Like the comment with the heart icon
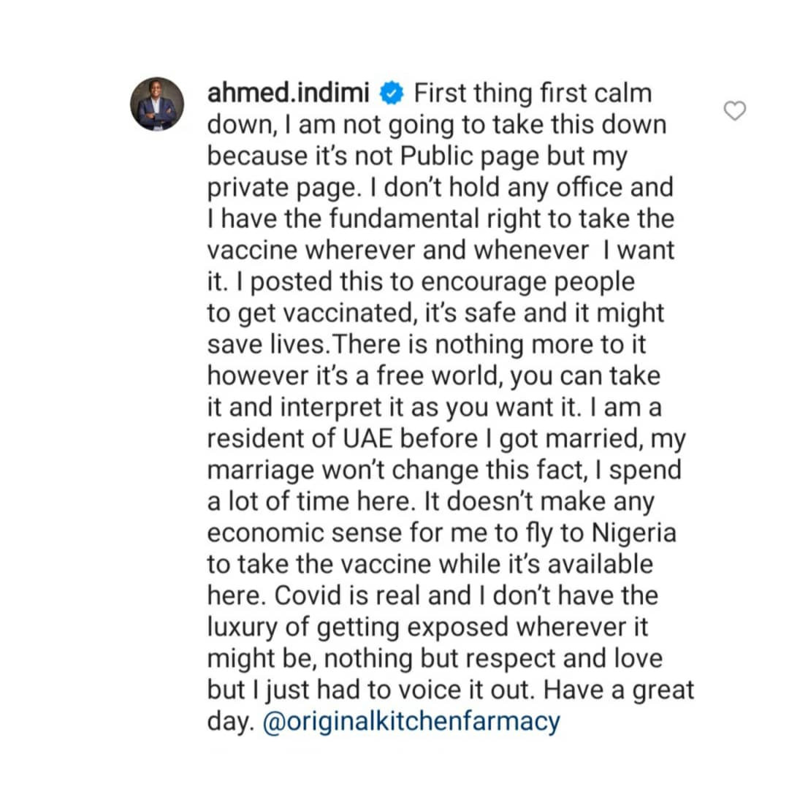 [x=734, y=111]
